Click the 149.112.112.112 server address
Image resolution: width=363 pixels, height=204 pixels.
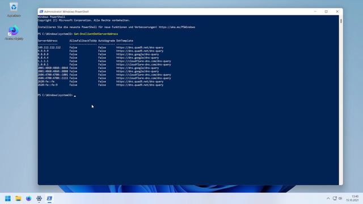[x=49, y=48]
